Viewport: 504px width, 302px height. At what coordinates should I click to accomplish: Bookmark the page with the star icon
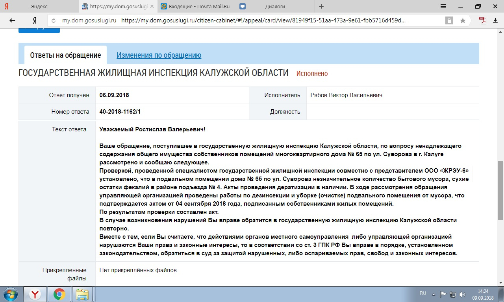[x=463, y=20]
